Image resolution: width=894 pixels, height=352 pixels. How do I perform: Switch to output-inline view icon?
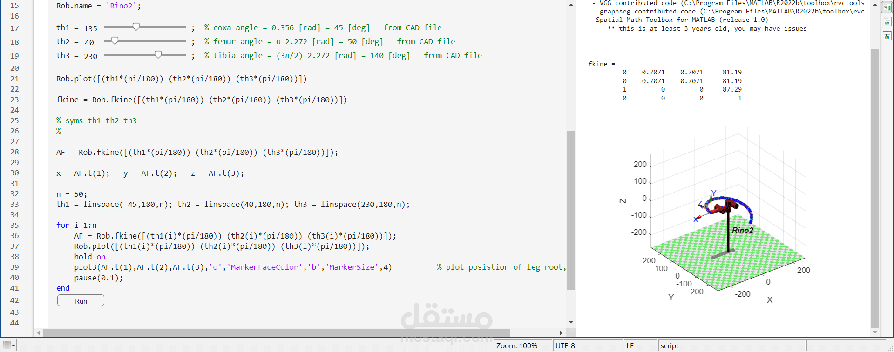887,22
